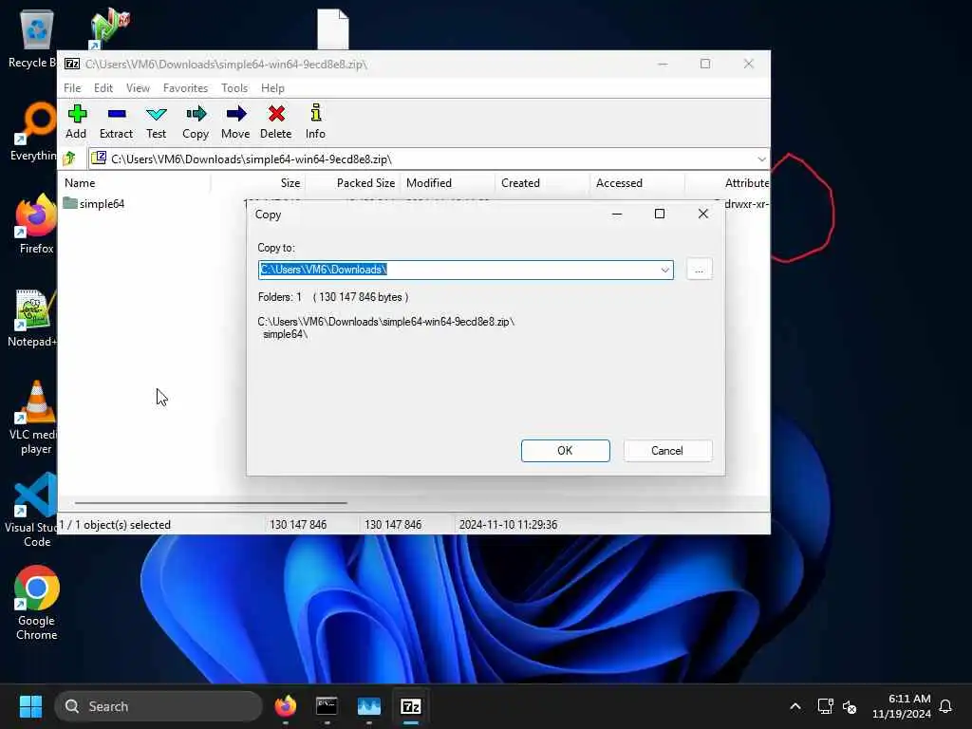The width and height of the screenshot is (972, 729).
Task: Sort by the Packed Size column
Action: [353, 183]
